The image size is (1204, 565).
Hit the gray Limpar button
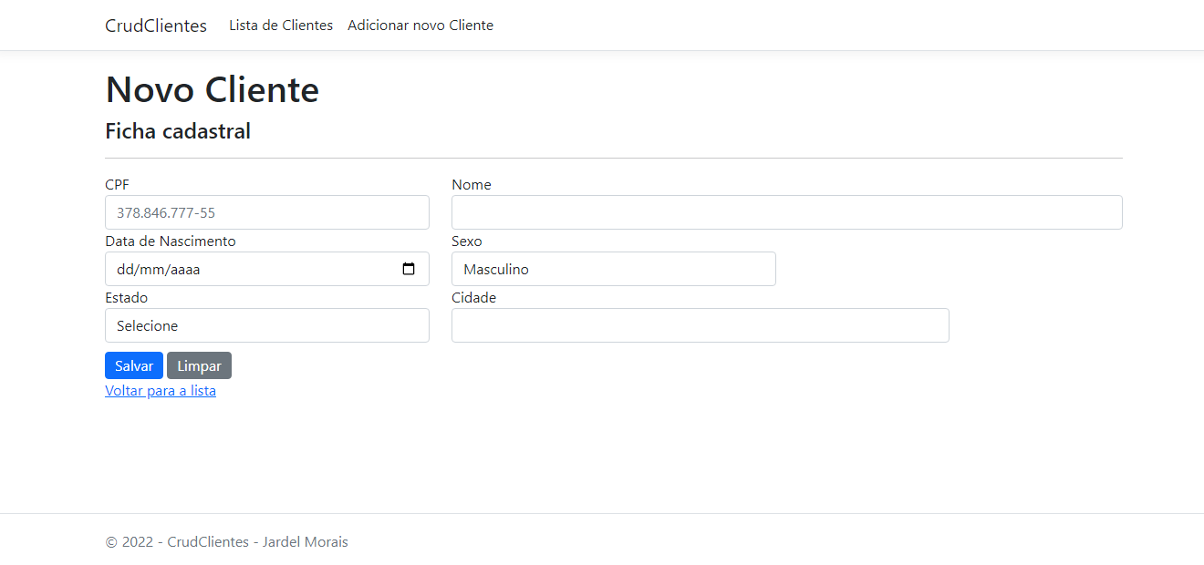[x=199, y=365]
